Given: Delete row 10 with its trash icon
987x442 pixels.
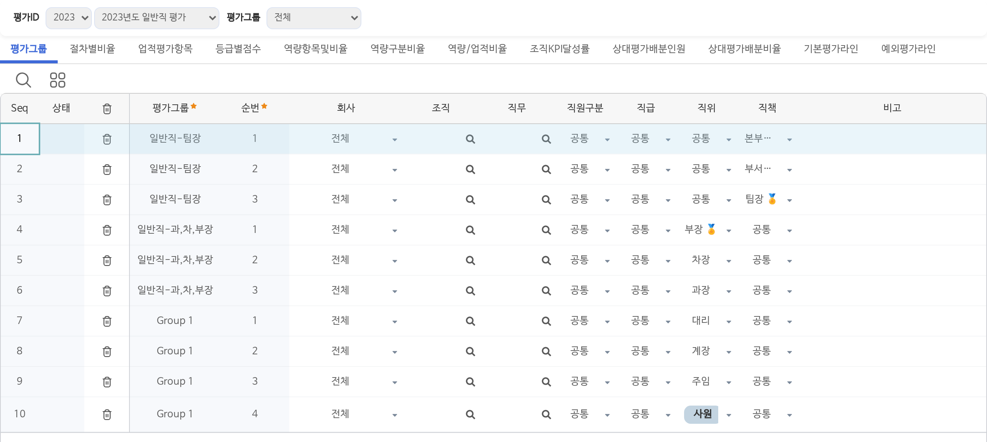Looking at the screenshot, I should (107, 414).
